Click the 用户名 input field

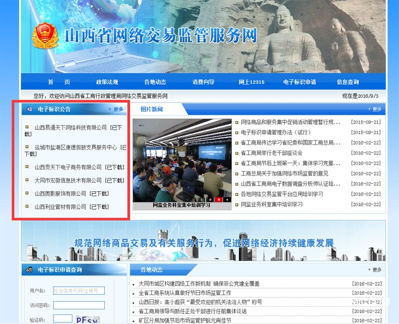tap(79, 291)
